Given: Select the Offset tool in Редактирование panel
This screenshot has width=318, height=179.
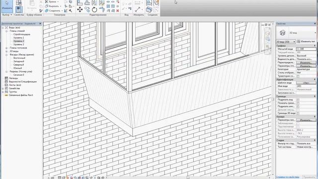Looking at the screenshot, I should pos(87,2).
